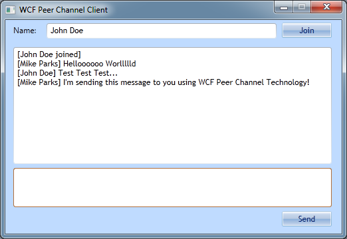Screen dimensions: 347x239
Task: Click the word "Worllllld" in chat log
Action: (120, 64)
